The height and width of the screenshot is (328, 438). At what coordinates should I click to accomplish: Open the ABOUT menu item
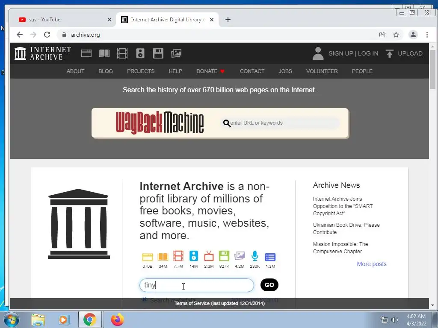tap(75, 71)
